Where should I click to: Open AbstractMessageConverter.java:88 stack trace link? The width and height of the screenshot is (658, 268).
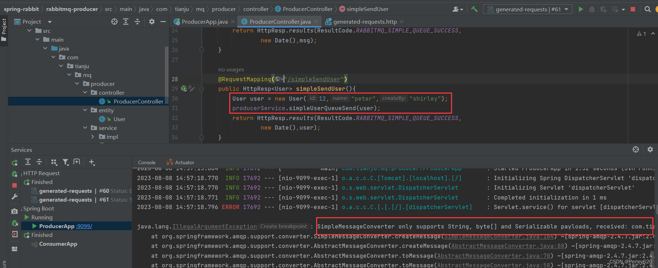[508, 246]
